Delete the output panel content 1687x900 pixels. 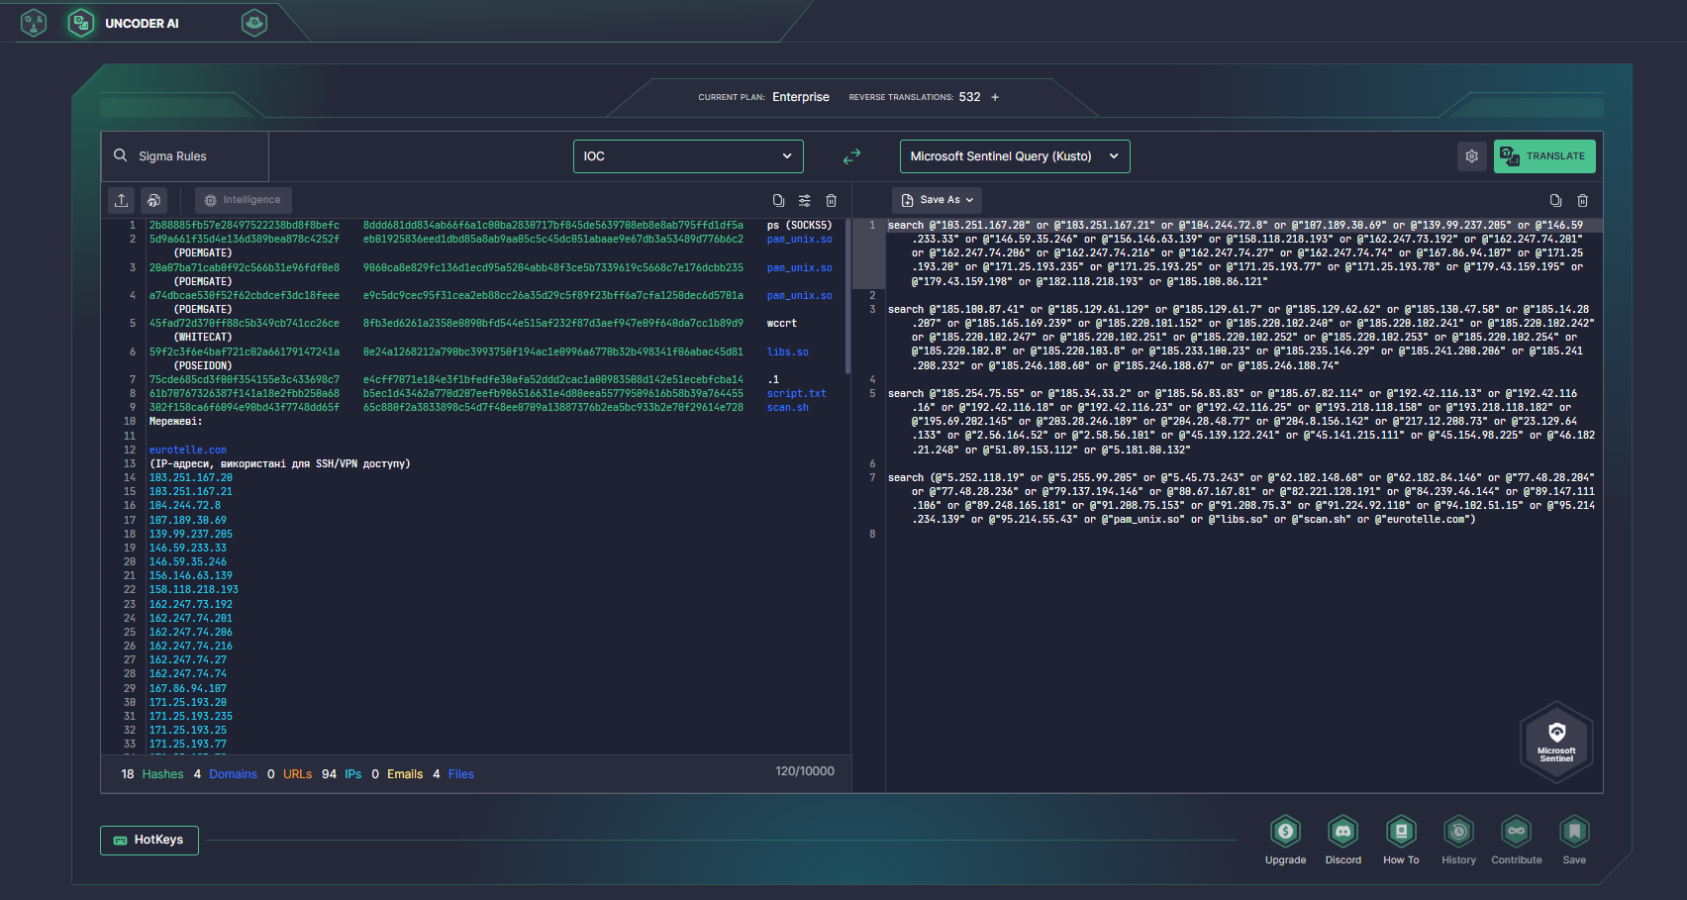[x=1582, y=200]
